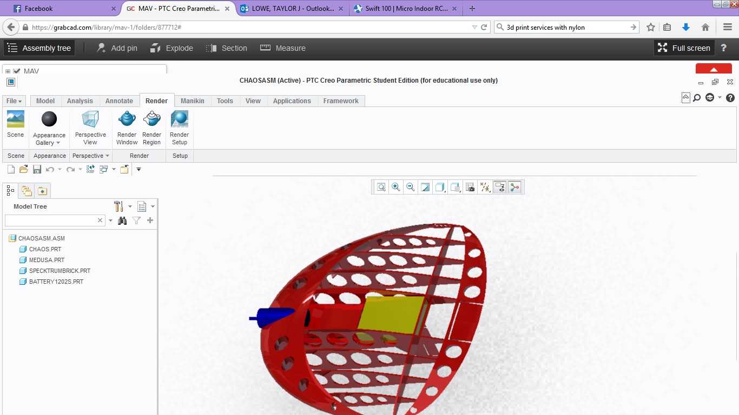Open file via folder icon in quick toolbar

click(24, 169)
